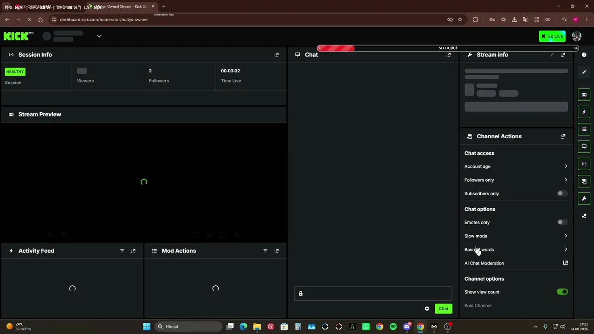594x334 pixels.
Task: Open the Windows Start menu
Action: [x=147, y=327]
